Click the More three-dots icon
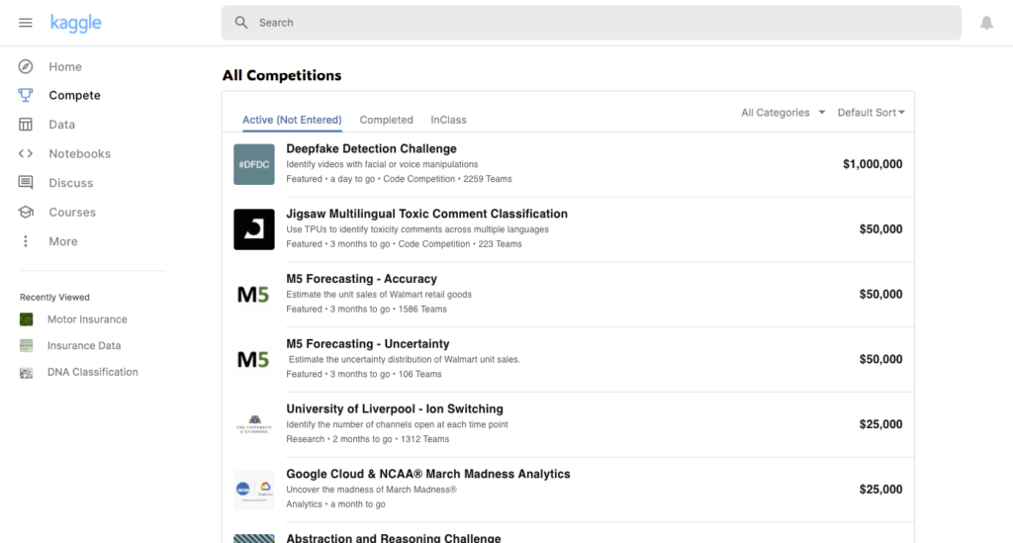Viewport: 1013px width, 543px height. tap(25, 241)
